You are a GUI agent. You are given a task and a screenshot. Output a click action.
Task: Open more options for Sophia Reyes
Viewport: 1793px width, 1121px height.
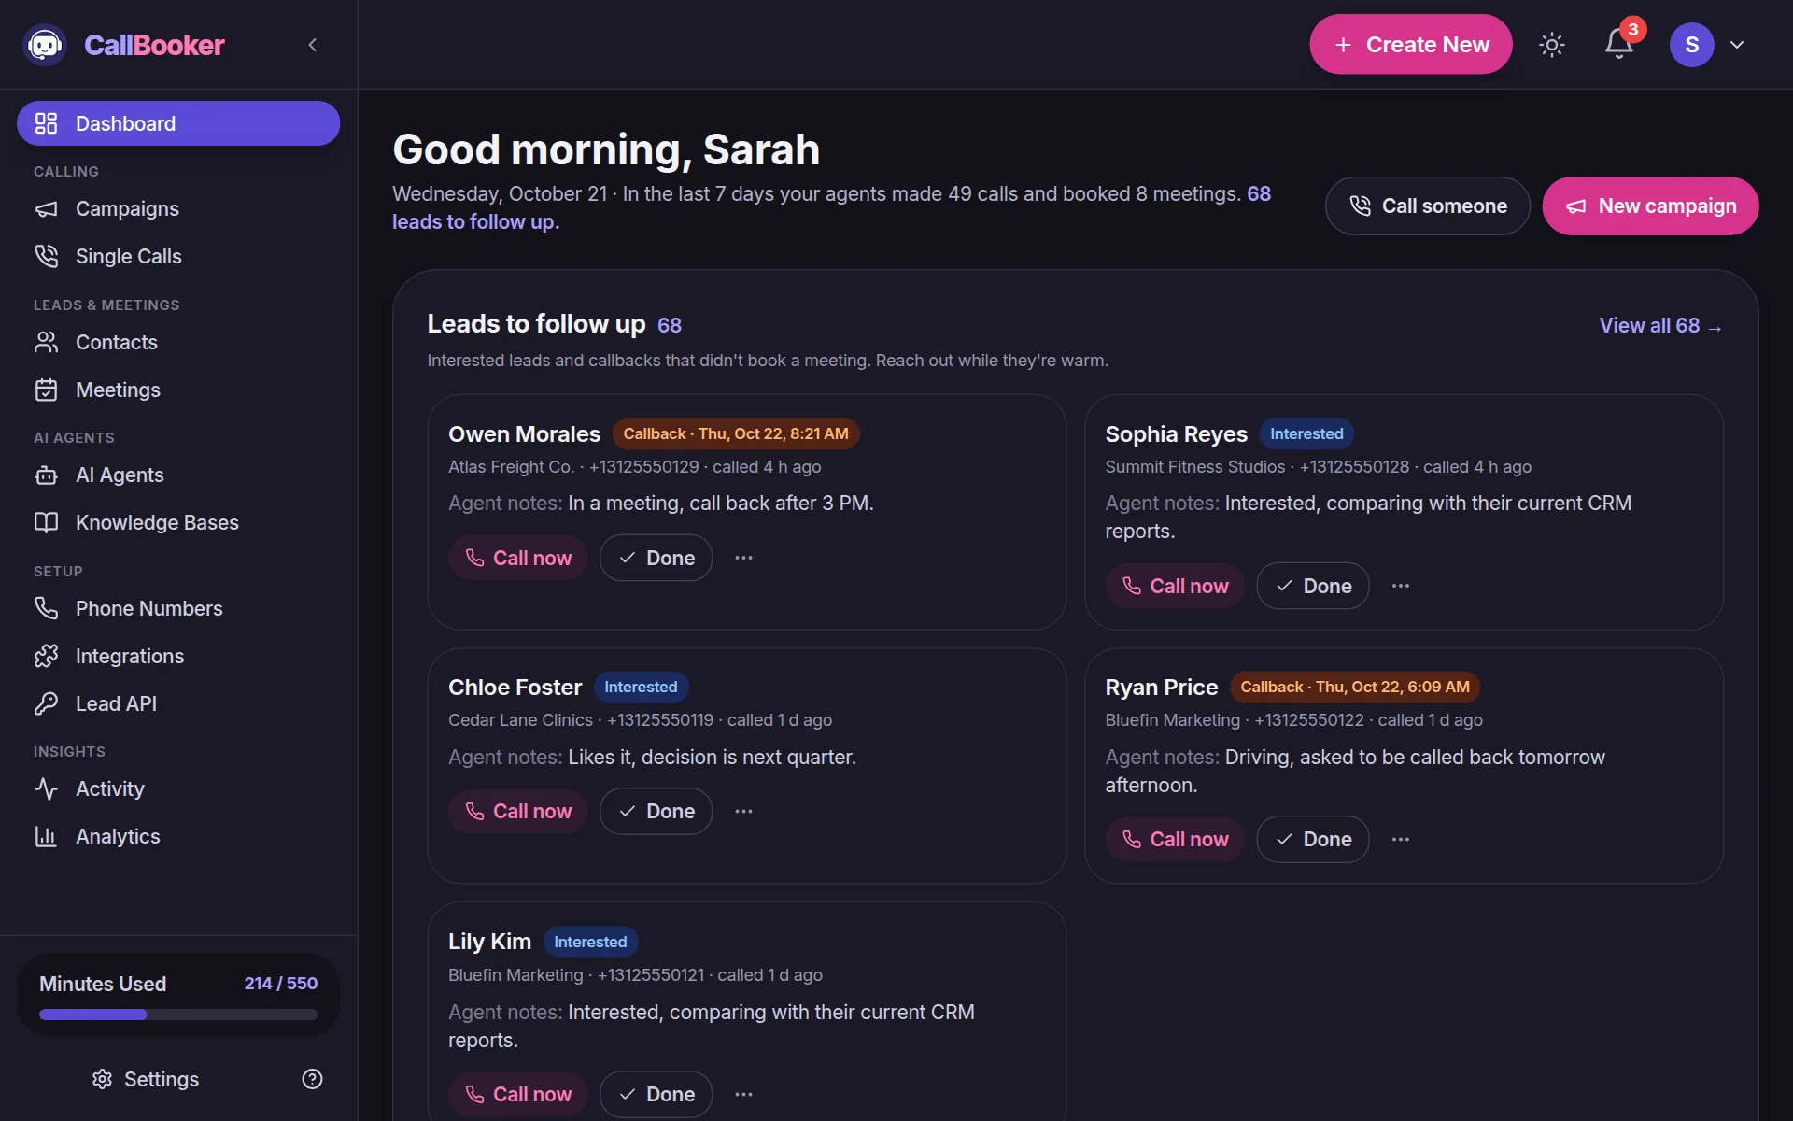[x=1401, y=586]
